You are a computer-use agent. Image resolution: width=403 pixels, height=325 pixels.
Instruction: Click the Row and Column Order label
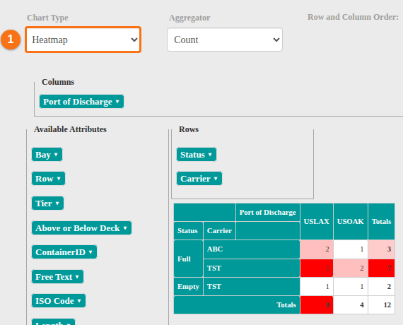click(x=353, y=17)
